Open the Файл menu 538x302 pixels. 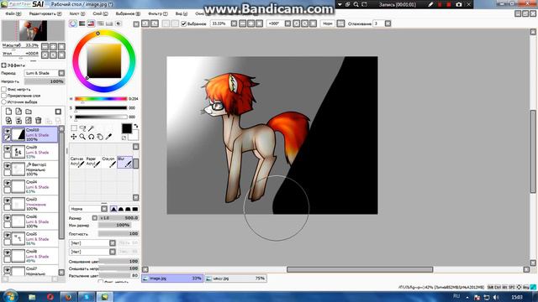(13, 13)
